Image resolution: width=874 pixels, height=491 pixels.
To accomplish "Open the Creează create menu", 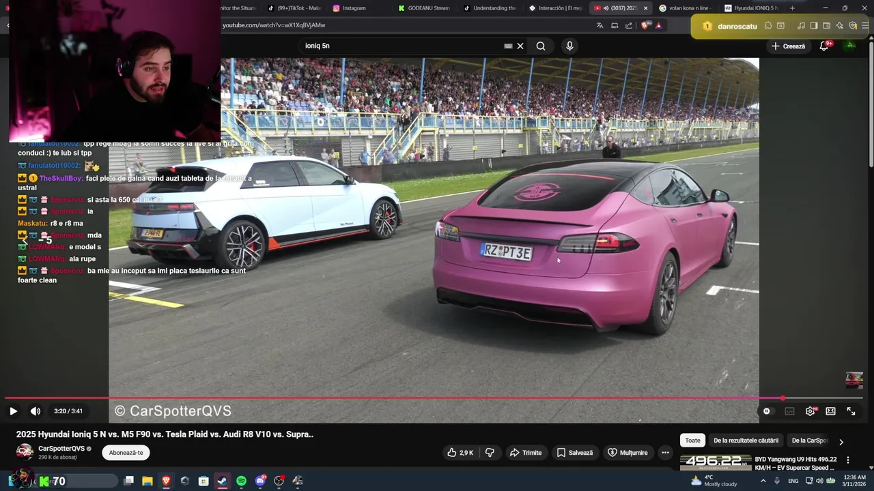I will tap(789, 46).
